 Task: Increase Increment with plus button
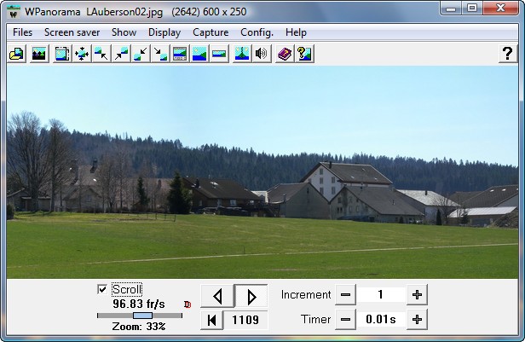click(x=417, y=295)
